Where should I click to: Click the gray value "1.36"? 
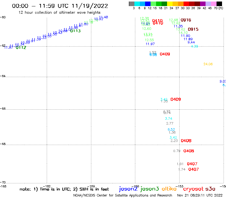tap(172, 133)
